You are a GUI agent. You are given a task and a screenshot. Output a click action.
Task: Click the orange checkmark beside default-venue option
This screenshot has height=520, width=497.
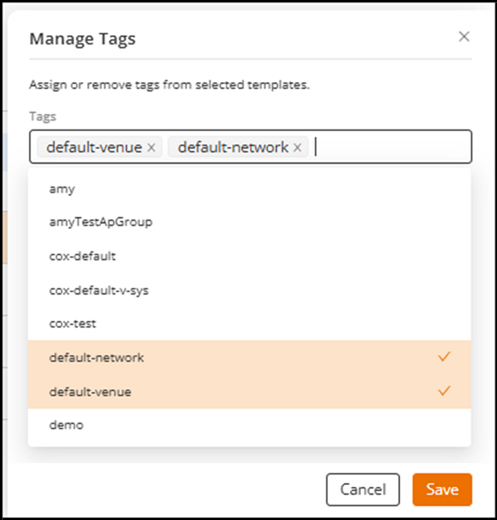pos(444,391)
